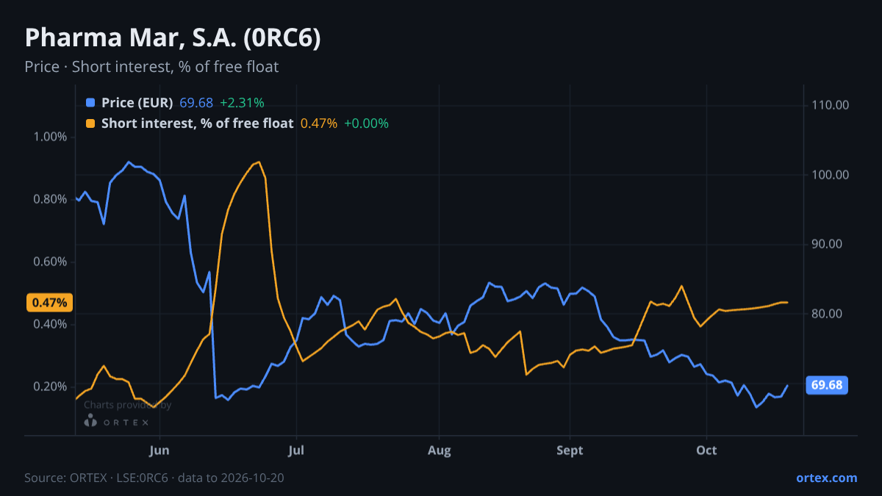Click the subtitle 'Price · Short interest, % of free float'
Viewport: 882px width, 496px height.
click(151, 67)
